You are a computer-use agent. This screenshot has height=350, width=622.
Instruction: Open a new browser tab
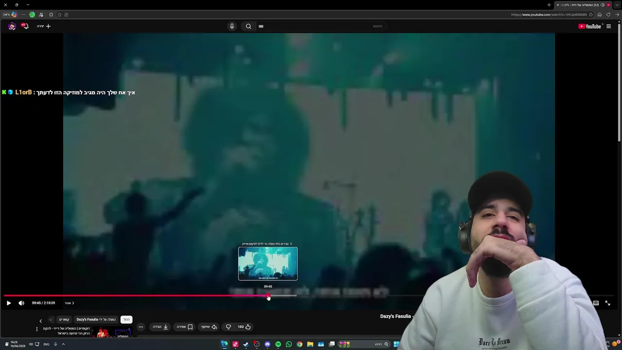coord(549,5)
